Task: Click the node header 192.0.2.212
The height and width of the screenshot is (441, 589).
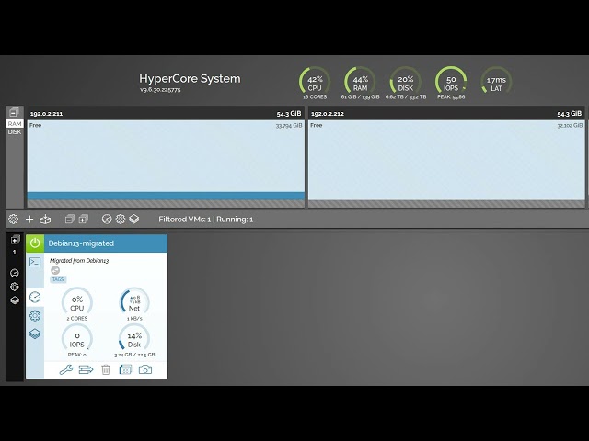Action: (446, 113)
